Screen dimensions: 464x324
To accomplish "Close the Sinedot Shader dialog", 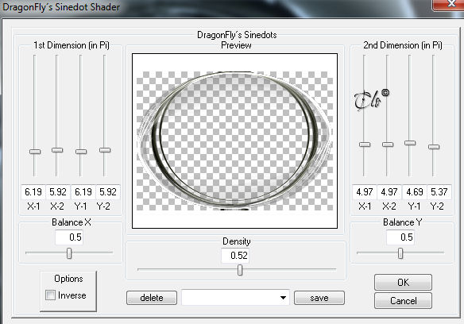I will click(449, 4).
